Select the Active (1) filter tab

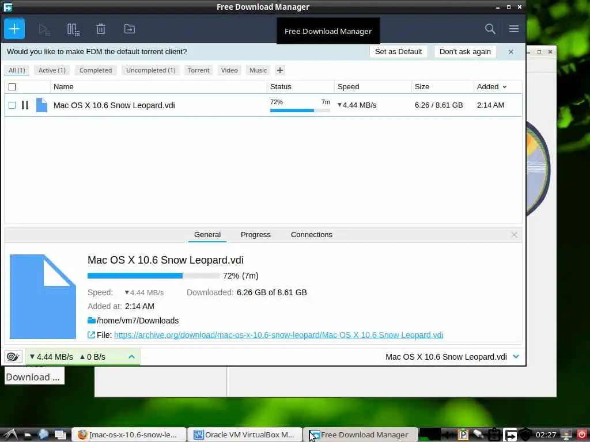coord(52,70)
